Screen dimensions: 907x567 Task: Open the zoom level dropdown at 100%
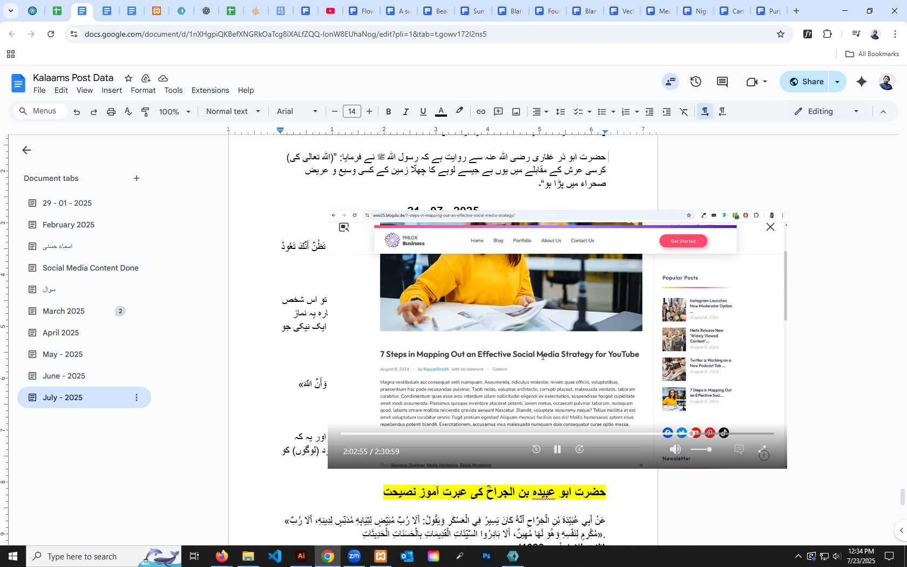point(174,112)
